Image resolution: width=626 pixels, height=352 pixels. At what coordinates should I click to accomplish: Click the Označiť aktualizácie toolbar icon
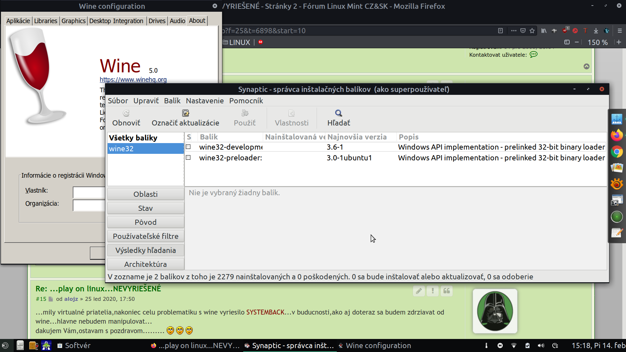[186, 113]
